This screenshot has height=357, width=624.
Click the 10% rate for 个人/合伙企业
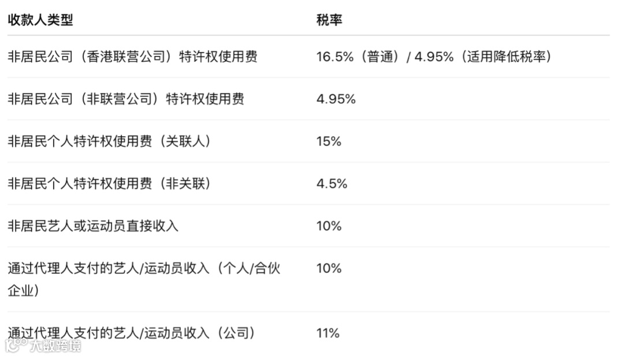point(329,268)
